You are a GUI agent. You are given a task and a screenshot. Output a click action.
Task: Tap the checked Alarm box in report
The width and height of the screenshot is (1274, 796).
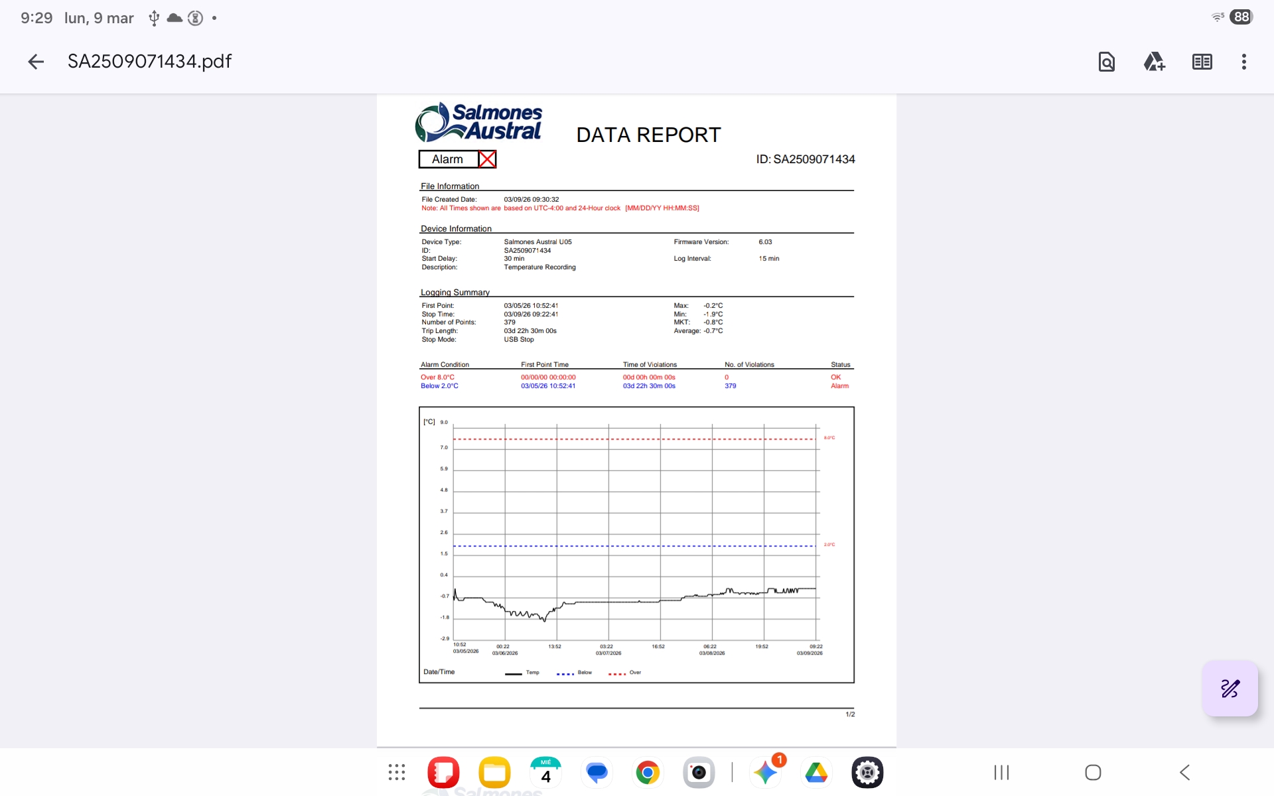(487, 159)
